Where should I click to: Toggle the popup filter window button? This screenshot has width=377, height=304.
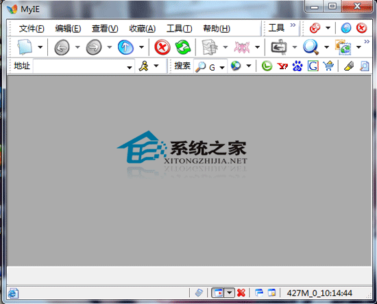pos(218,293)
